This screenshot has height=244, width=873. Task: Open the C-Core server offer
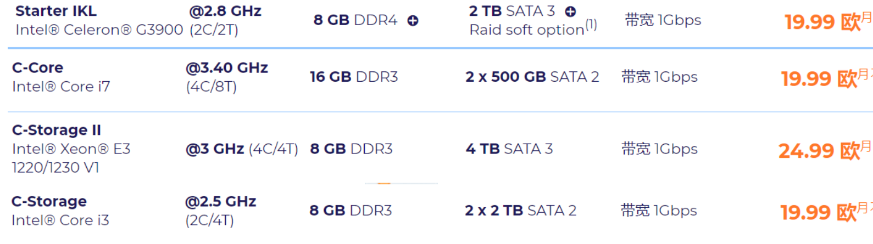37,68
